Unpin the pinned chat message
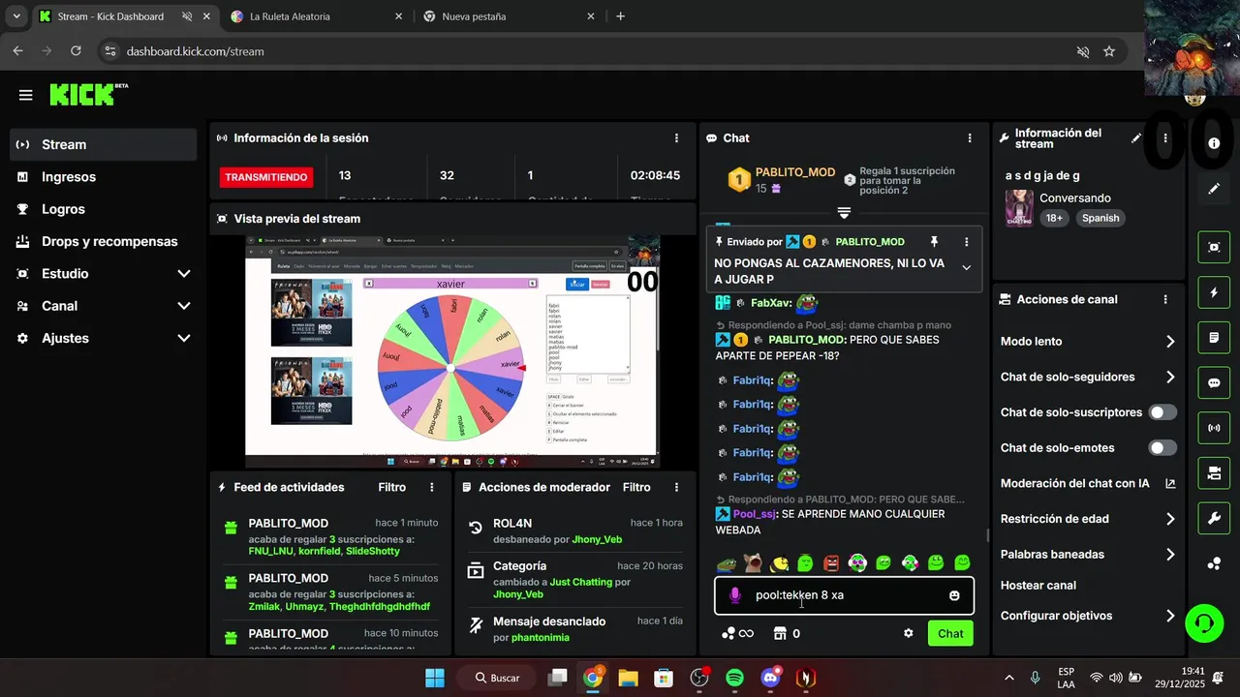Viewport: 1240px width, 697px height. tap(934, 242)
